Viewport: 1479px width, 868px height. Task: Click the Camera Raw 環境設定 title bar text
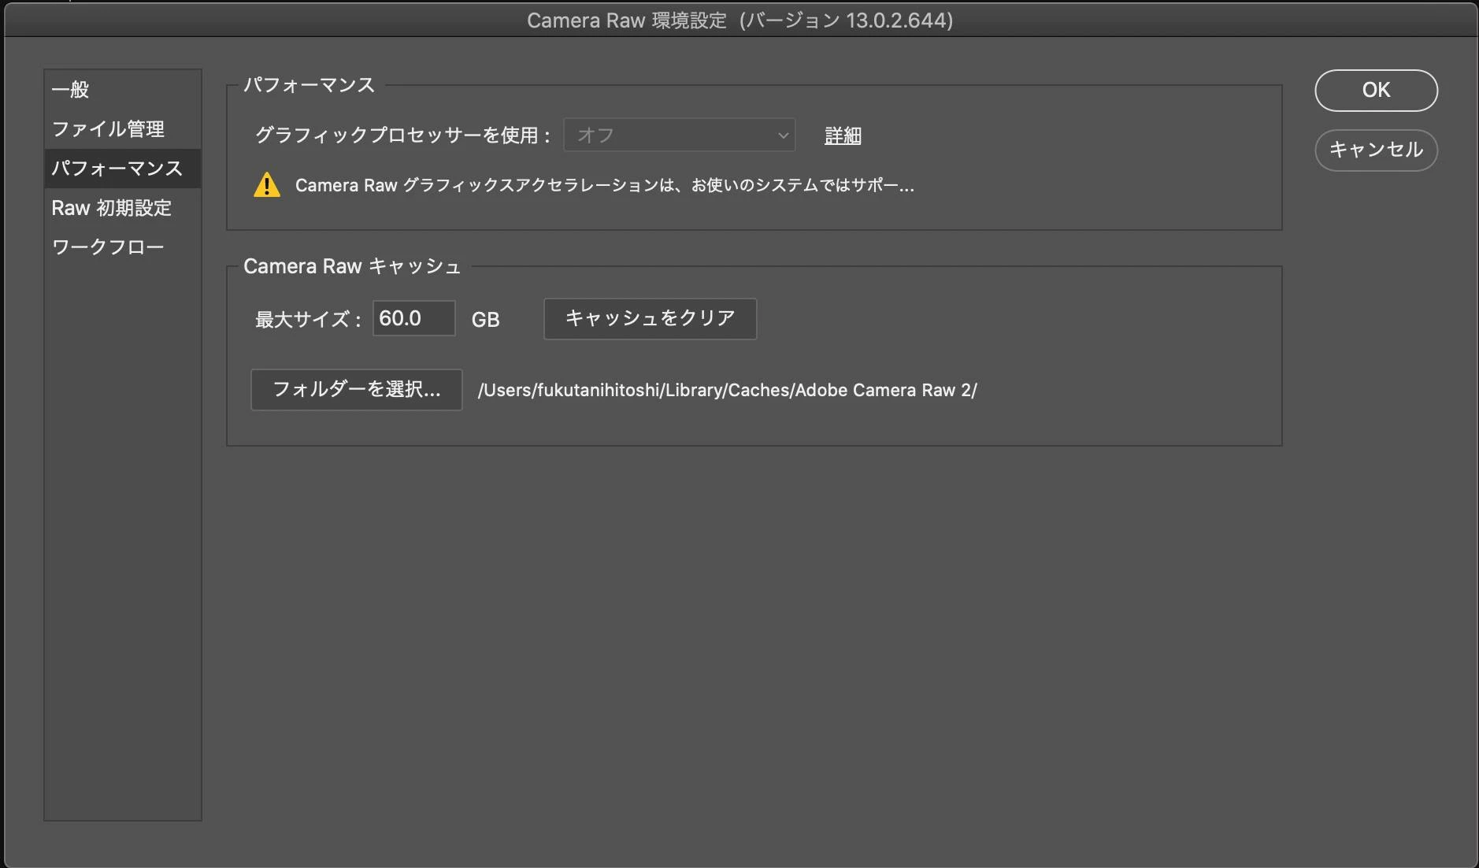tap(739, 20)
